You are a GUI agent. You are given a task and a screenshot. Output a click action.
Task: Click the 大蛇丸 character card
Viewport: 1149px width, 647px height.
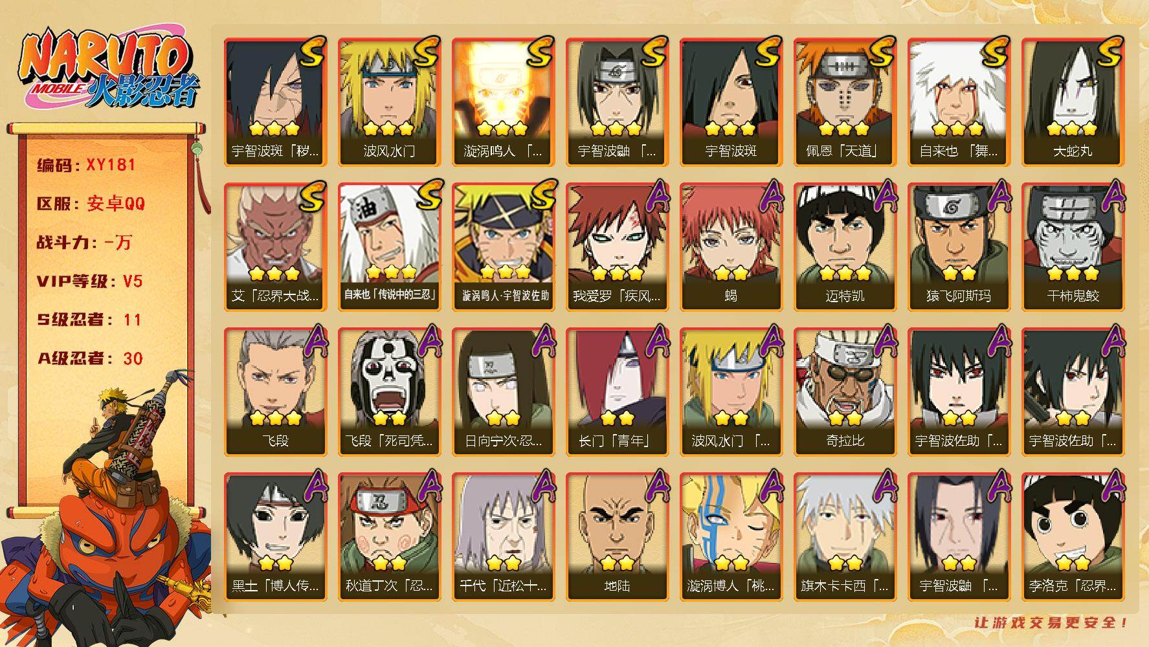(1073, 102)
